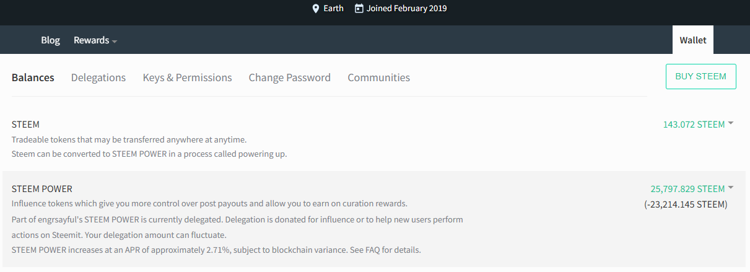Click the 143.072 STEEM balance amount
Screen dimensions: 750x272
coord(694,125)
